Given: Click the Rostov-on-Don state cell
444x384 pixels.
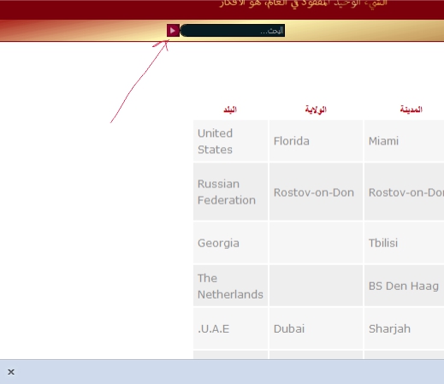Looking at the screenshot, I should click(x=316, y=192).
